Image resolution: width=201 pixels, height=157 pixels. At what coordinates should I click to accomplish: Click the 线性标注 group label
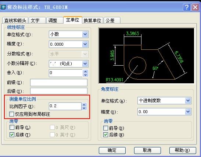coord(16,27)
